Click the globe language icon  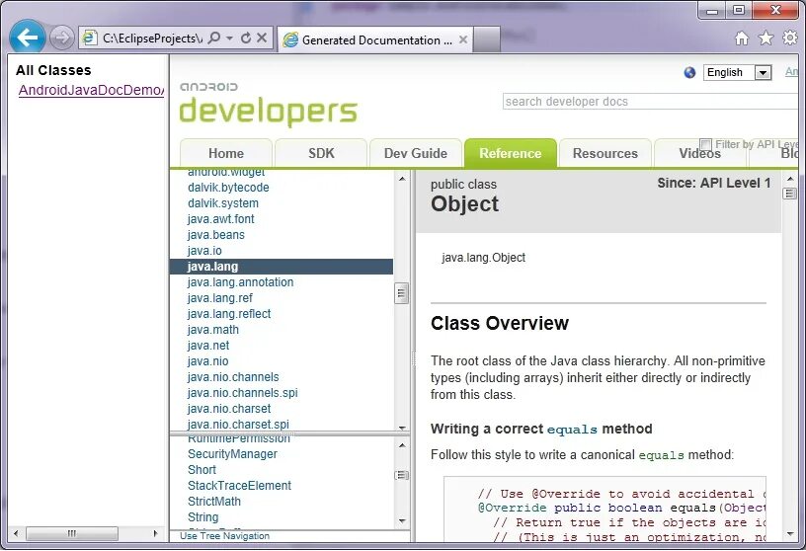tap(689, 72)
